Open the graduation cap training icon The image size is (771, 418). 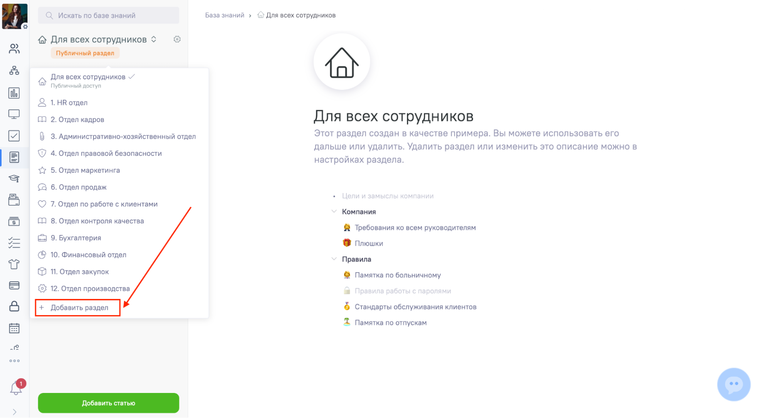coord(14,178)
